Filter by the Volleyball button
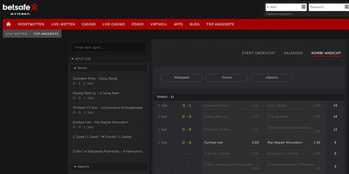 (181, 78)
